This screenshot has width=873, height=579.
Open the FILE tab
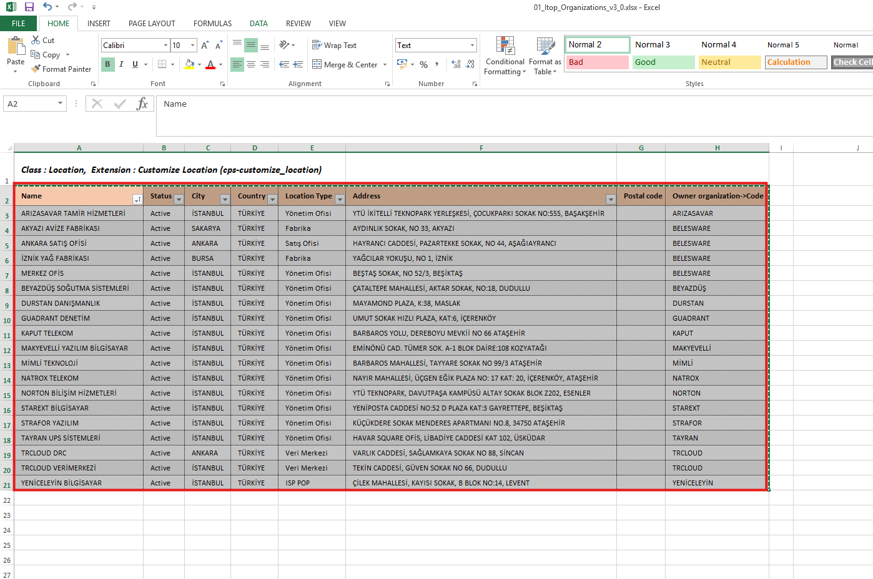[x=19, y=24]
